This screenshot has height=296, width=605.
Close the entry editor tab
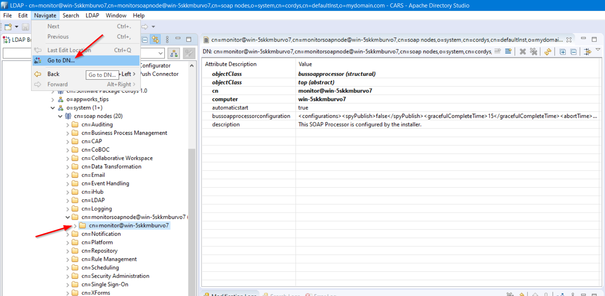pos(569,40)
